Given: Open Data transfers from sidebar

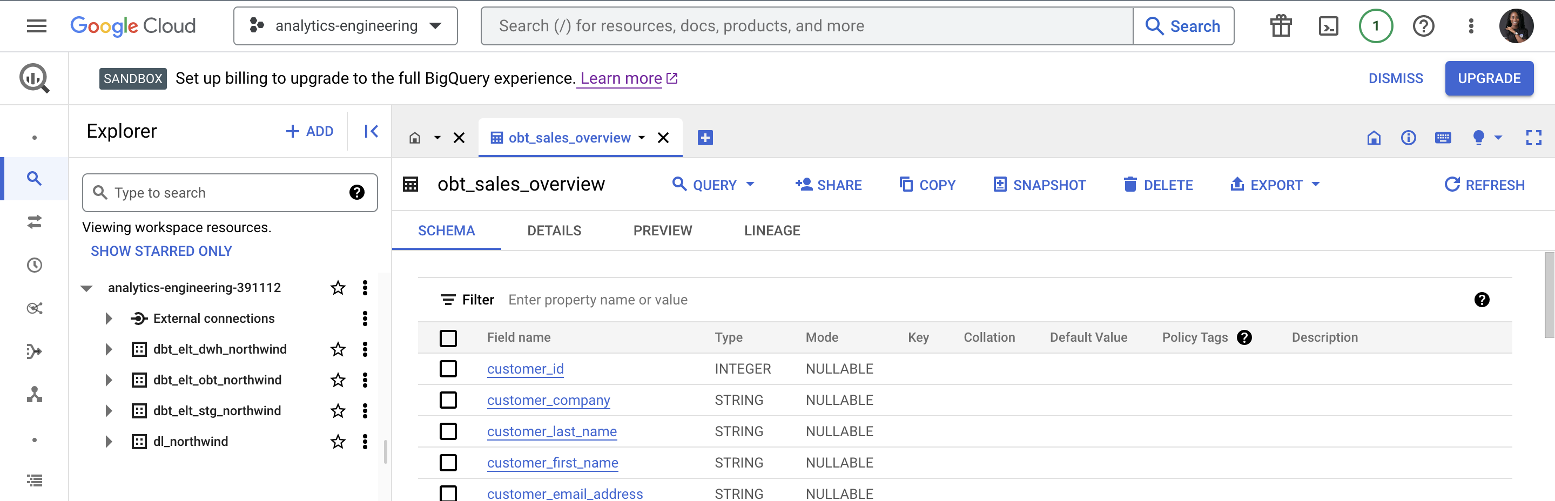Looking at the screenshot, I should pos(35,222).
